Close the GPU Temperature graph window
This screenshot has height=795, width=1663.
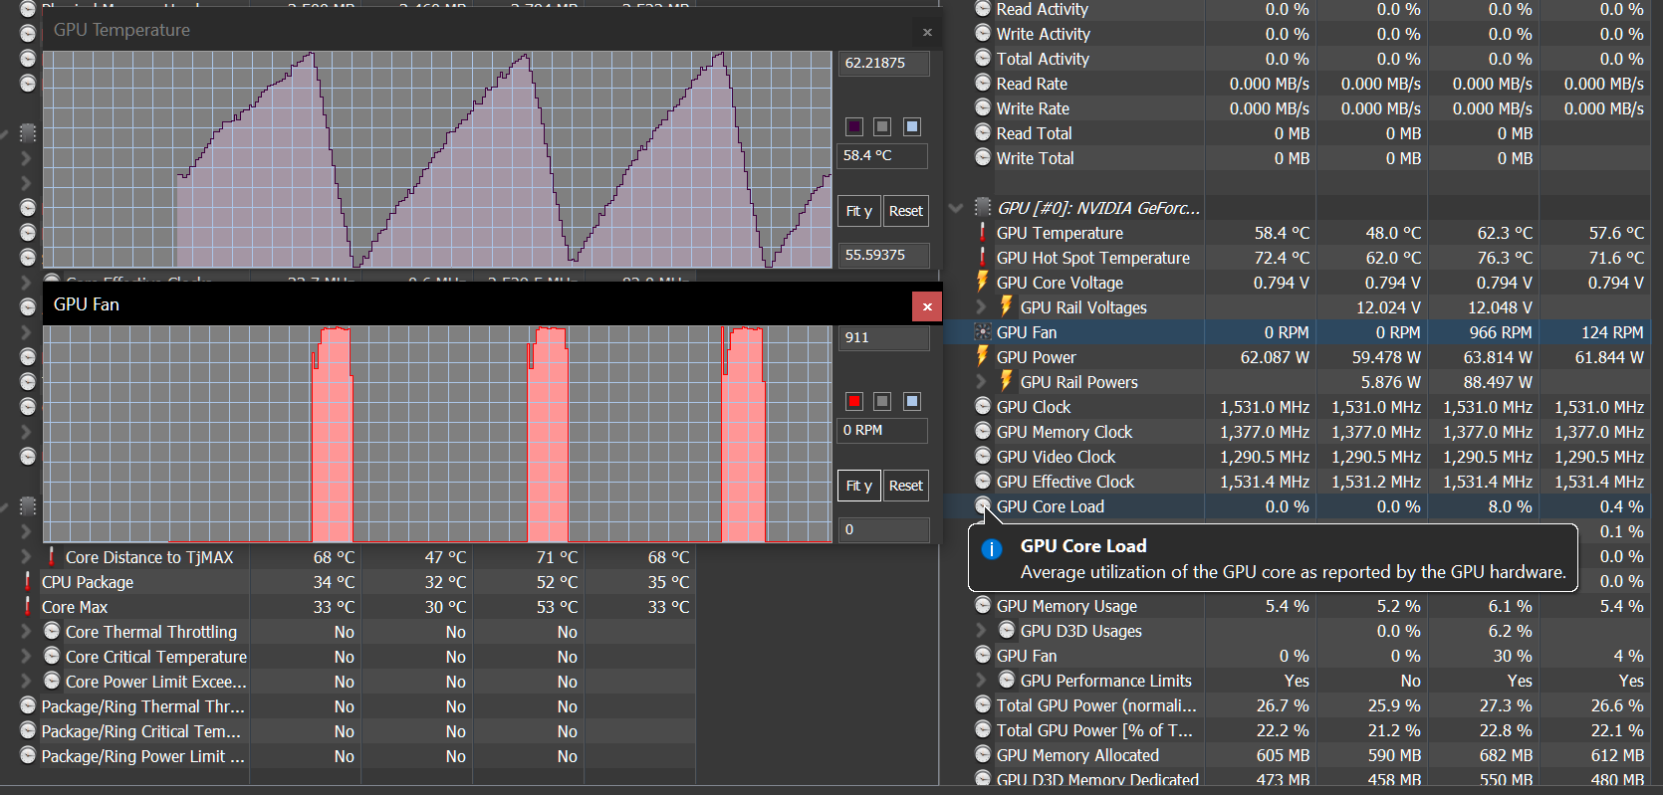927,32
